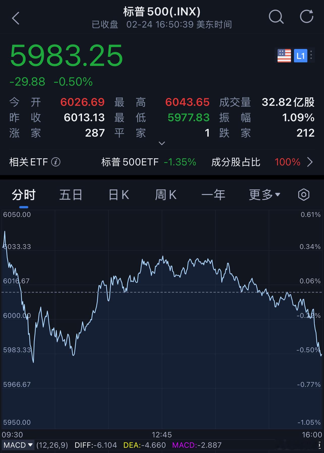Switch to the 五日 tab
Screen dimensions: 324x453
click(71, 195)
